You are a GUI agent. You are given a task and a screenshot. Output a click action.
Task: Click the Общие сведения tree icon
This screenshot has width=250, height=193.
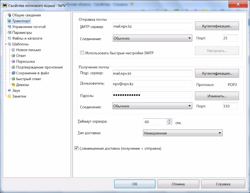coord(9,15)
